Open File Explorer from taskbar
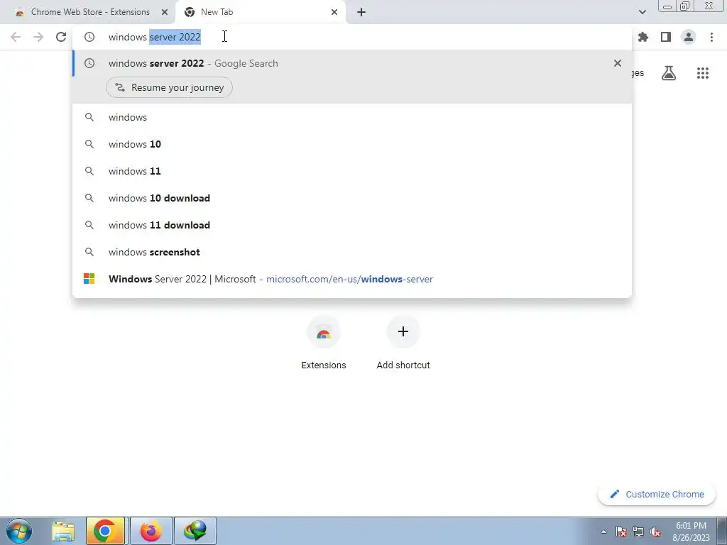 coord(63,531)
